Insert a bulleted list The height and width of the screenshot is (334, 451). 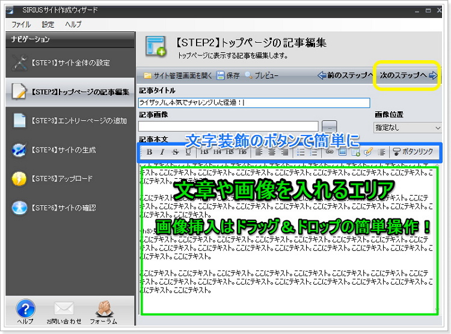click(x=301, y=152)
